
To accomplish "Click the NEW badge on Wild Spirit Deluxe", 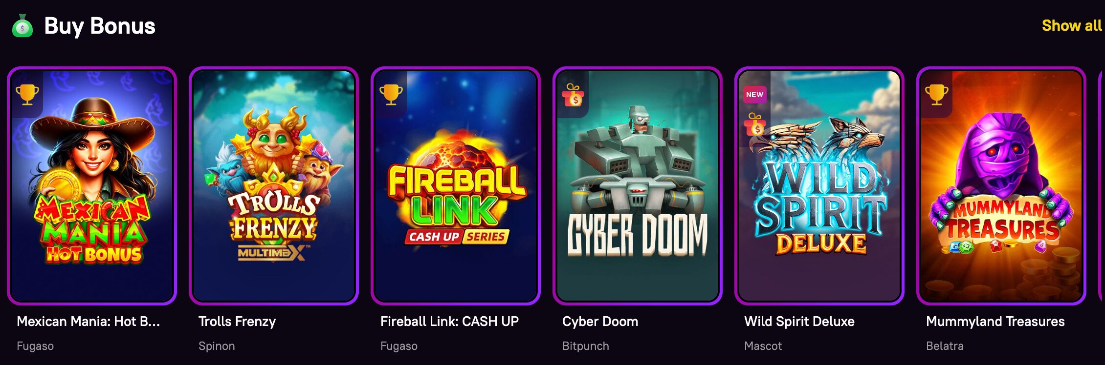I will (x=754, y=95).
